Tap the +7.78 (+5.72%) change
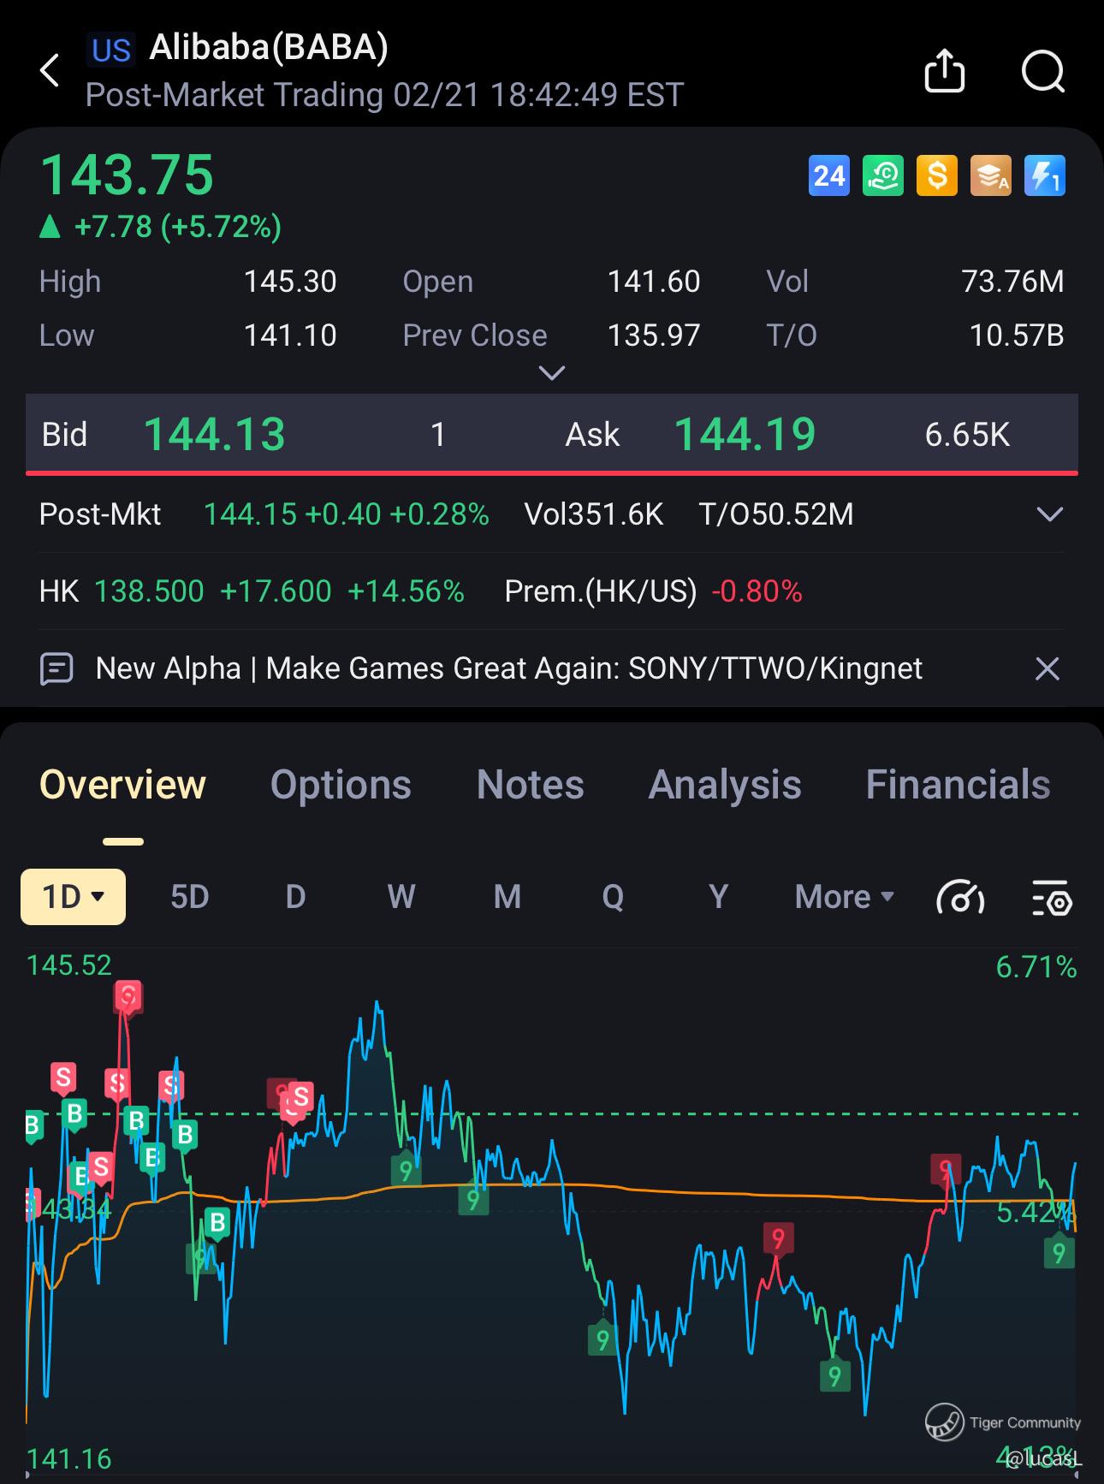The image size is (1104, 1484). pyautogui.click(x=178, y=227)
